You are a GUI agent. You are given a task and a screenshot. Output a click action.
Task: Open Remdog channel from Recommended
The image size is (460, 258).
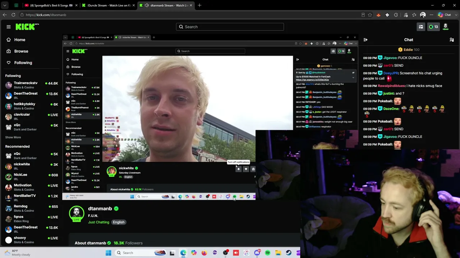pos(31,208)
